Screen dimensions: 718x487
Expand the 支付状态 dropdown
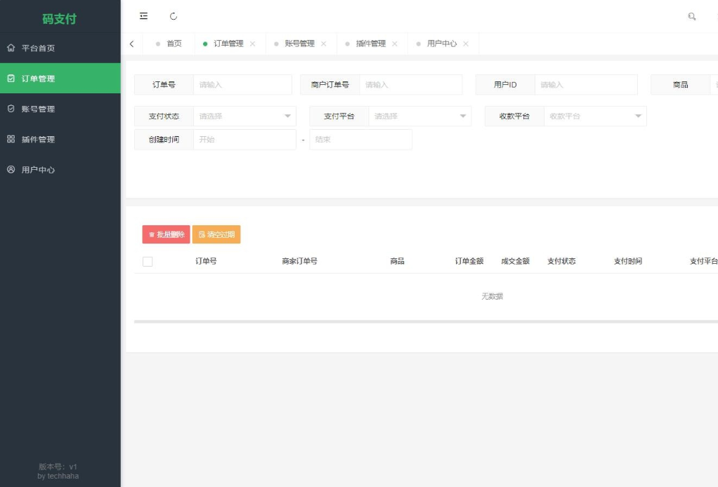(244, 116)
